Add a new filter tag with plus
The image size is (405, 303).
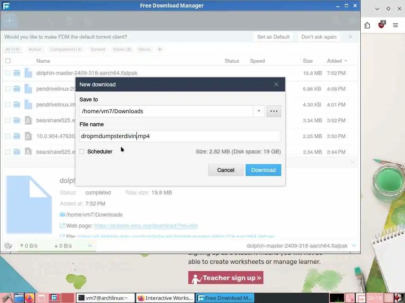160,49
